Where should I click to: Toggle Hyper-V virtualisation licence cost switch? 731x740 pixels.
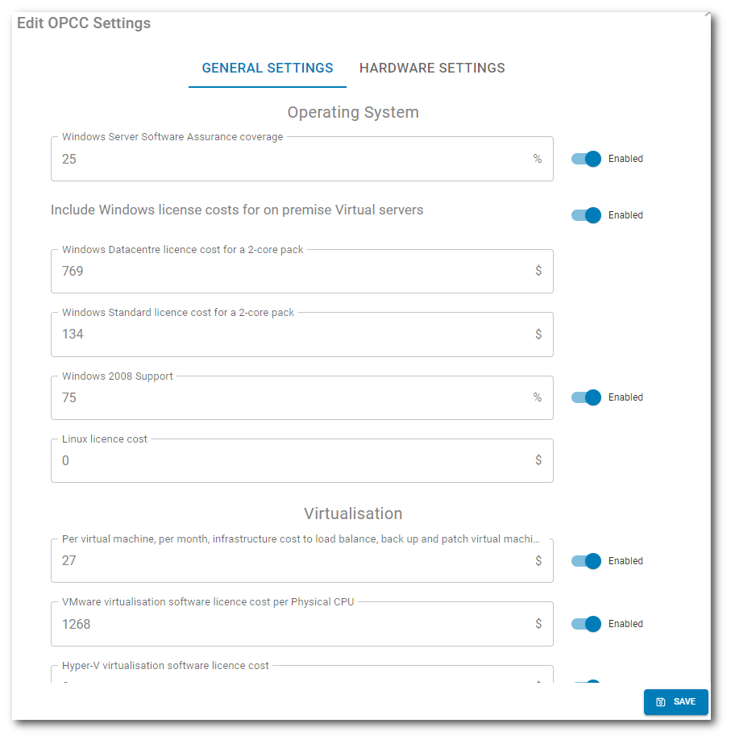click(x=588, y=684)
